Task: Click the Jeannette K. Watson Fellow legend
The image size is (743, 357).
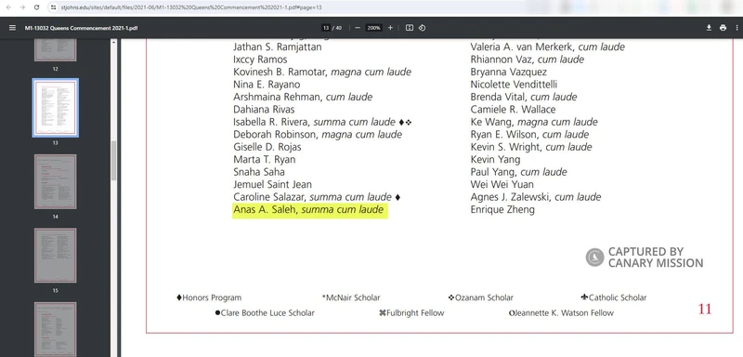Action: (x=561, y=313)
